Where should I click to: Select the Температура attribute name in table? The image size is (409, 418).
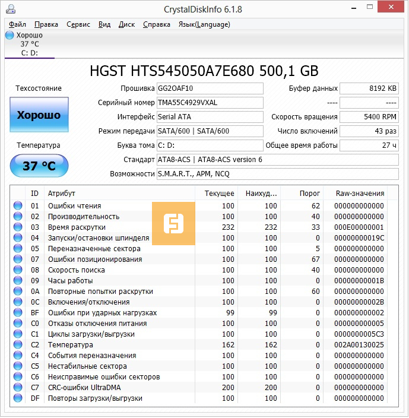pyautogui.click(x=70, y=345)
